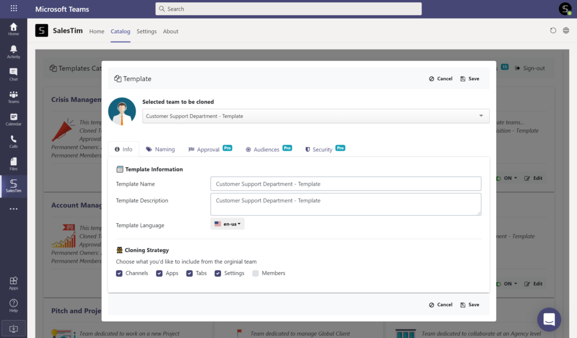This screenshot has height=338, width=577.
Task: Click the Template Language label
Action: (140, 226)
